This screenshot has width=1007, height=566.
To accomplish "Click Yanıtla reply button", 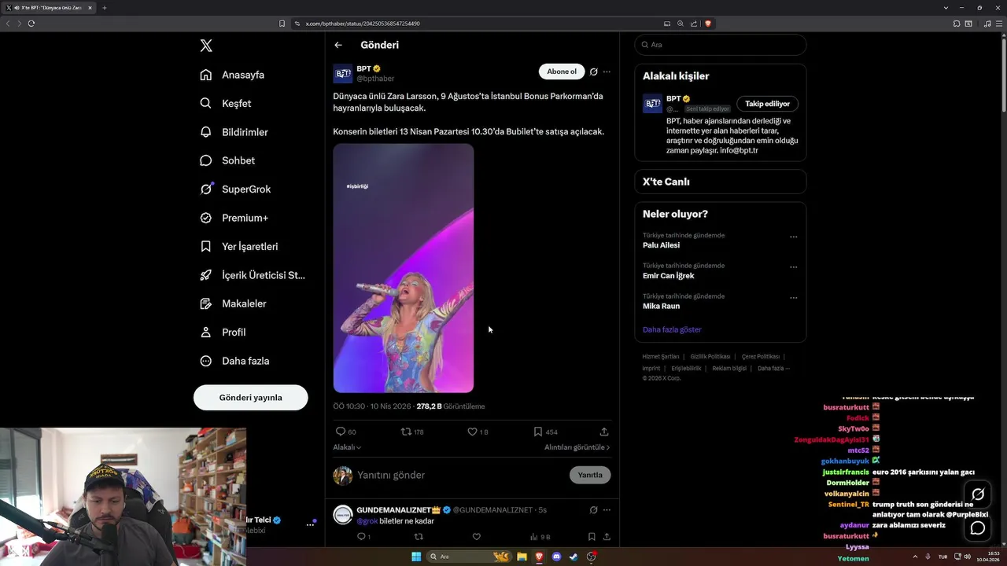I will pos(590,475).
